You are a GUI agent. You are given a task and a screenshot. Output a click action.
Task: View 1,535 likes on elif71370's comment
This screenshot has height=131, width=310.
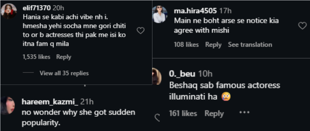tap(36, 57)
